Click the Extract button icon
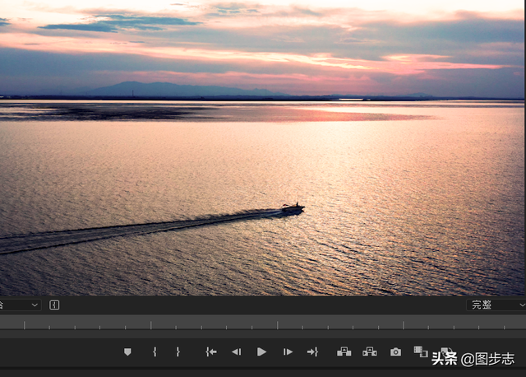The width and height of the screenshot is (526, 377). [x=370, y=351]
